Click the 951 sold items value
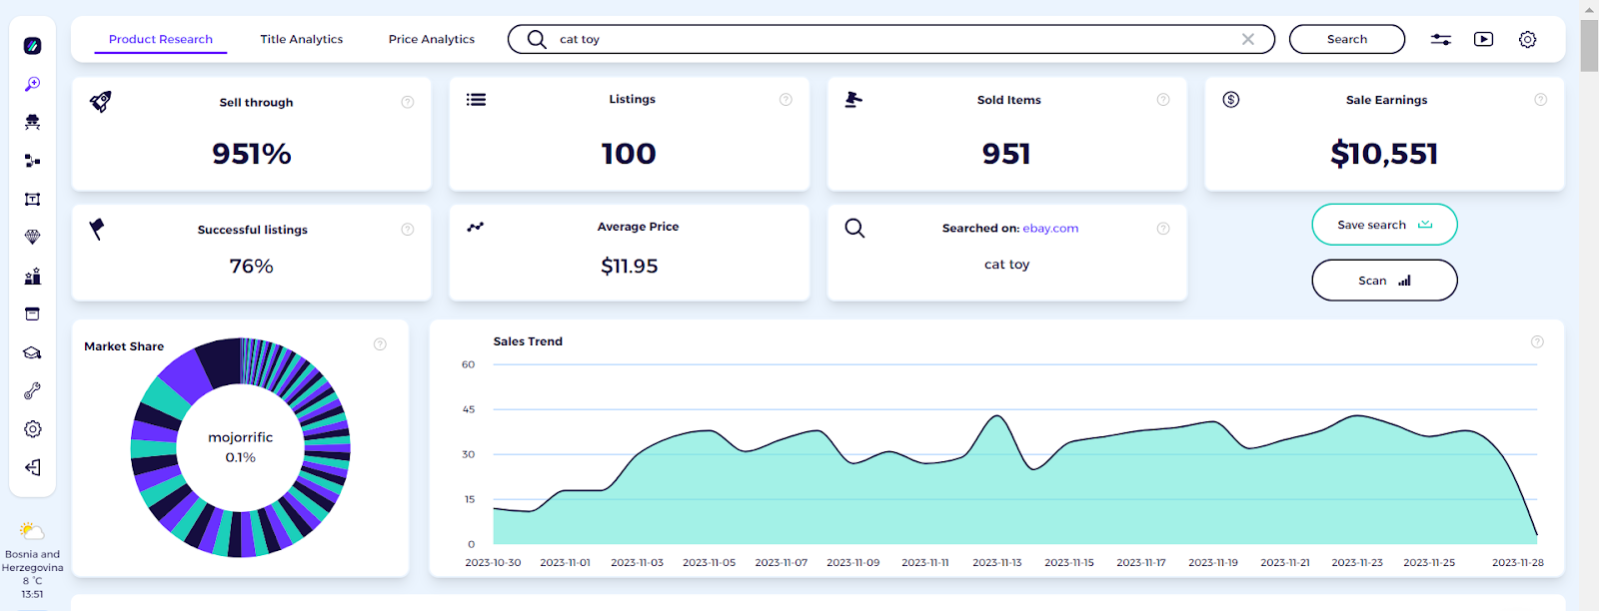 click(x=1006, y=154)
